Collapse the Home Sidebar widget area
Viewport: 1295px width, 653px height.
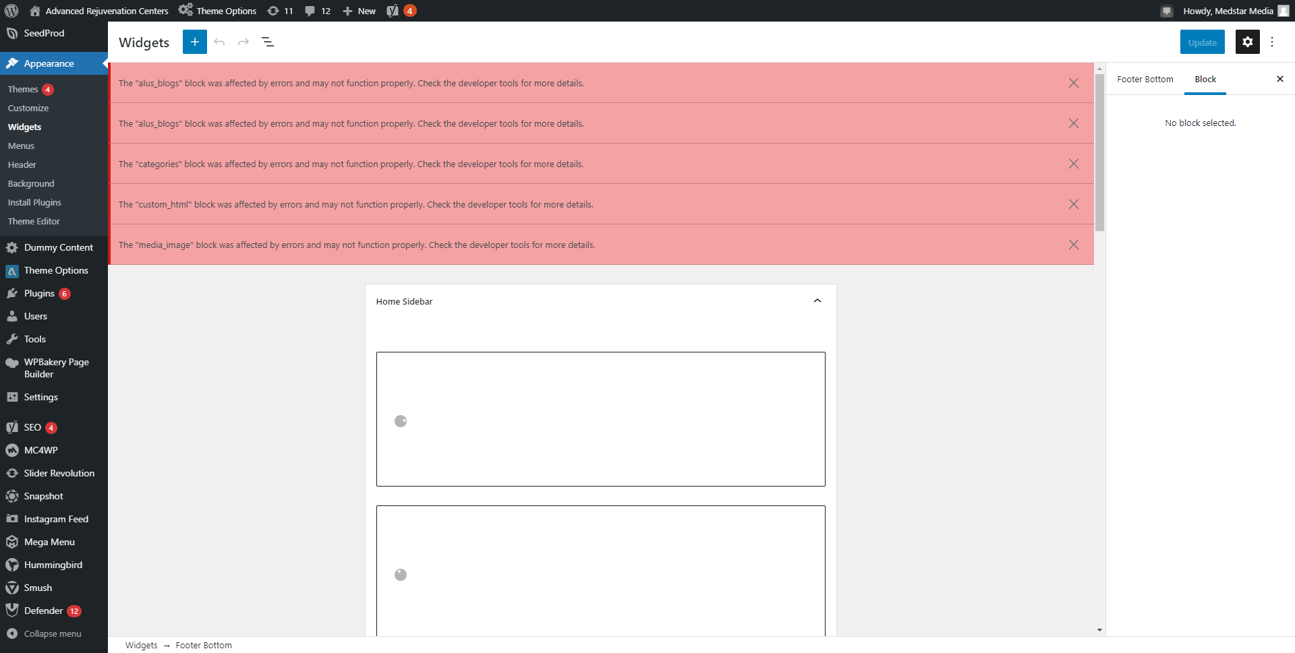pyautogui.click(x=817, y=301)
